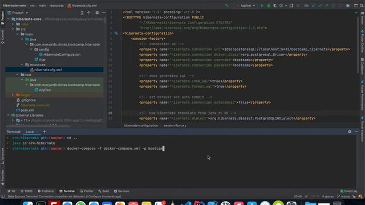
Task: Expand the target folder arrow
Action: 13,95
